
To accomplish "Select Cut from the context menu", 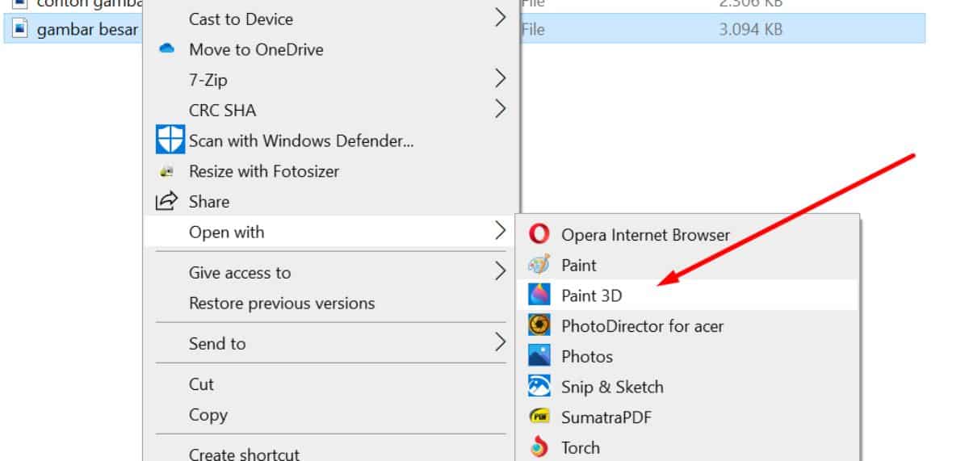I will (x=201, y=384).
